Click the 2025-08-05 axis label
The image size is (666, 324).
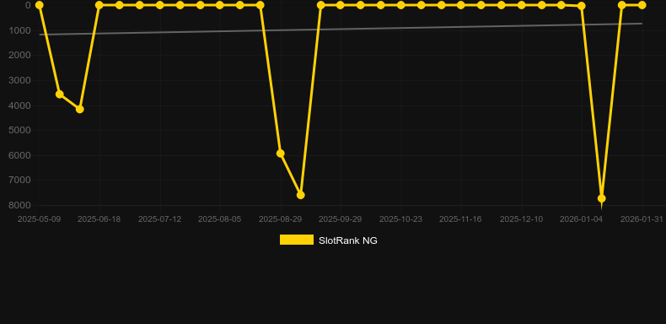[219, 219]
